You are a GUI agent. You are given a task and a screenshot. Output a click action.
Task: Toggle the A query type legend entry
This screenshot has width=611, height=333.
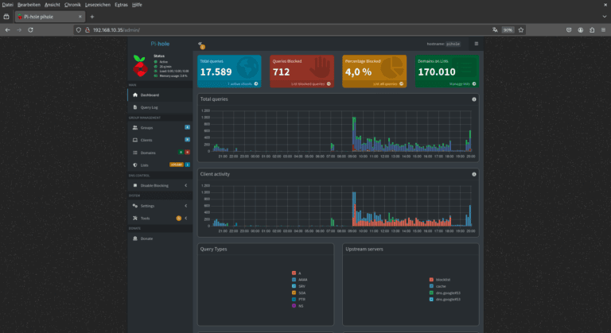[297, 273]
